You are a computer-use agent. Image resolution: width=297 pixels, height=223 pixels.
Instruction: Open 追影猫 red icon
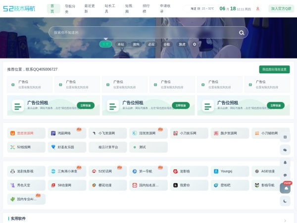click(x=175, y=171)
